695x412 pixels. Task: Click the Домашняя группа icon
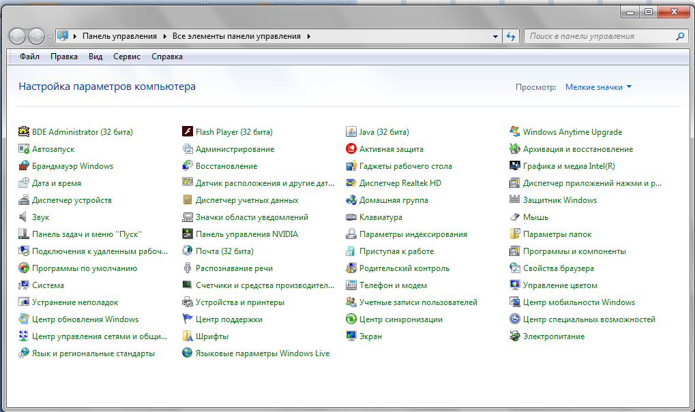[351, 200]
